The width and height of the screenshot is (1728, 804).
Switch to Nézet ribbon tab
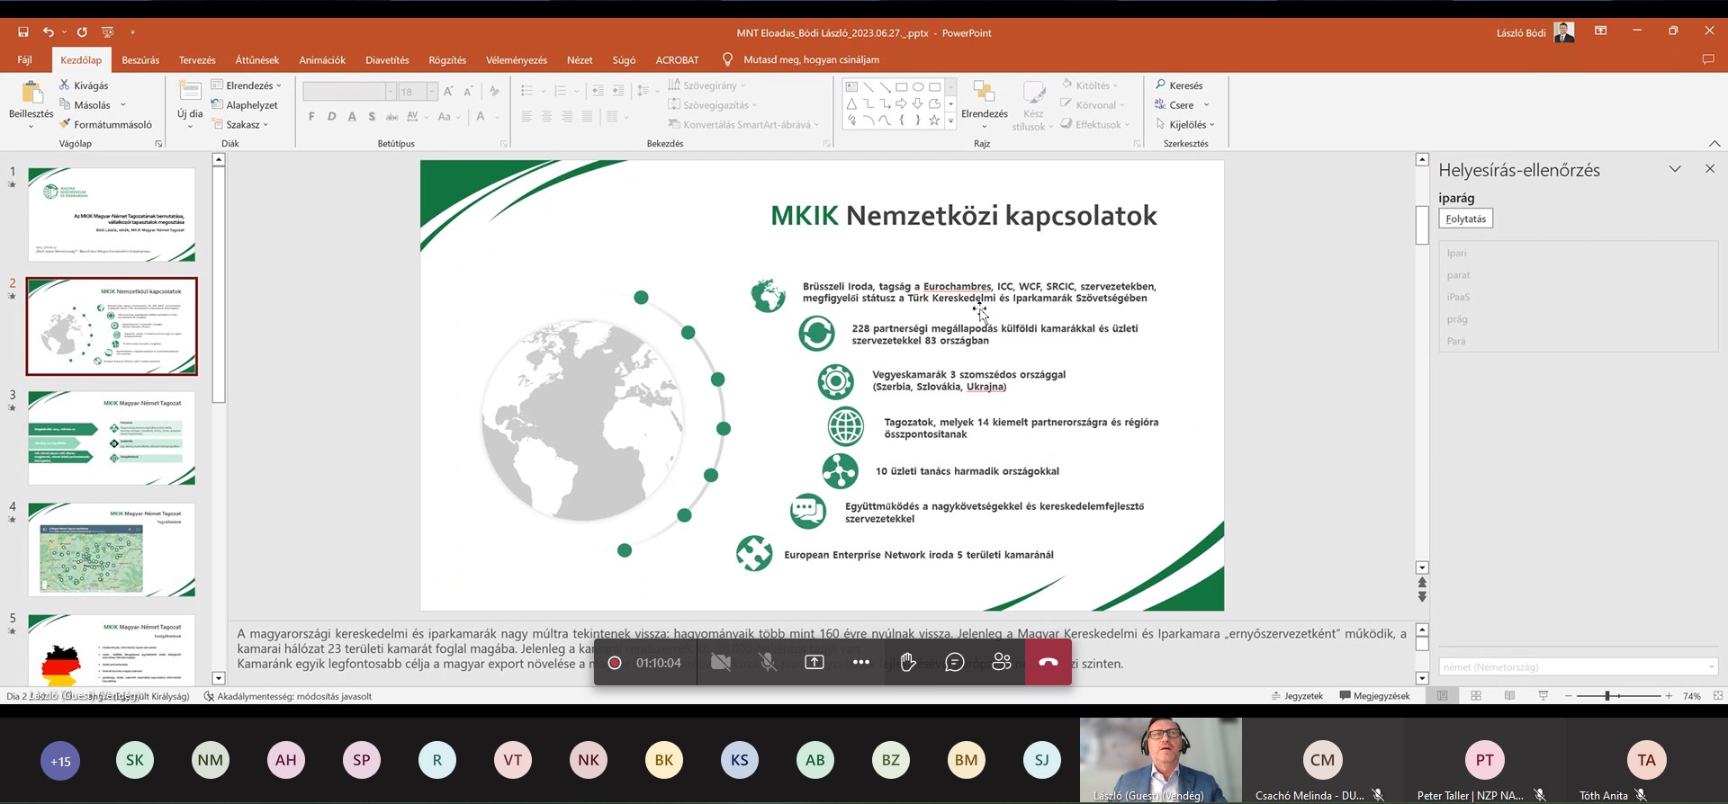(580, 60)
